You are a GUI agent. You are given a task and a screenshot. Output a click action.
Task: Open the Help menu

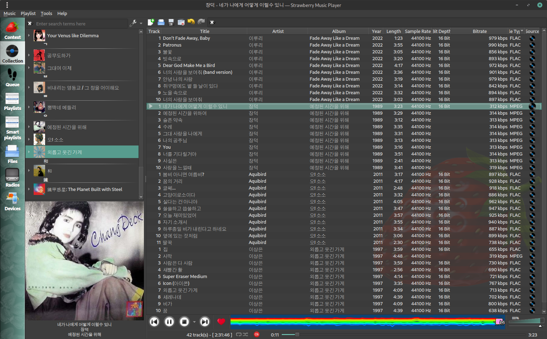(x=62, y=14)
